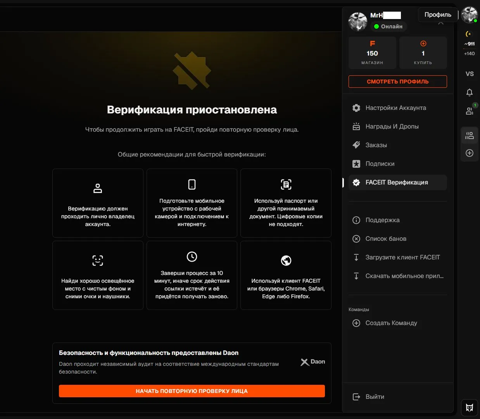Click the 1 КУПИТЬ tile

point(423,53)
